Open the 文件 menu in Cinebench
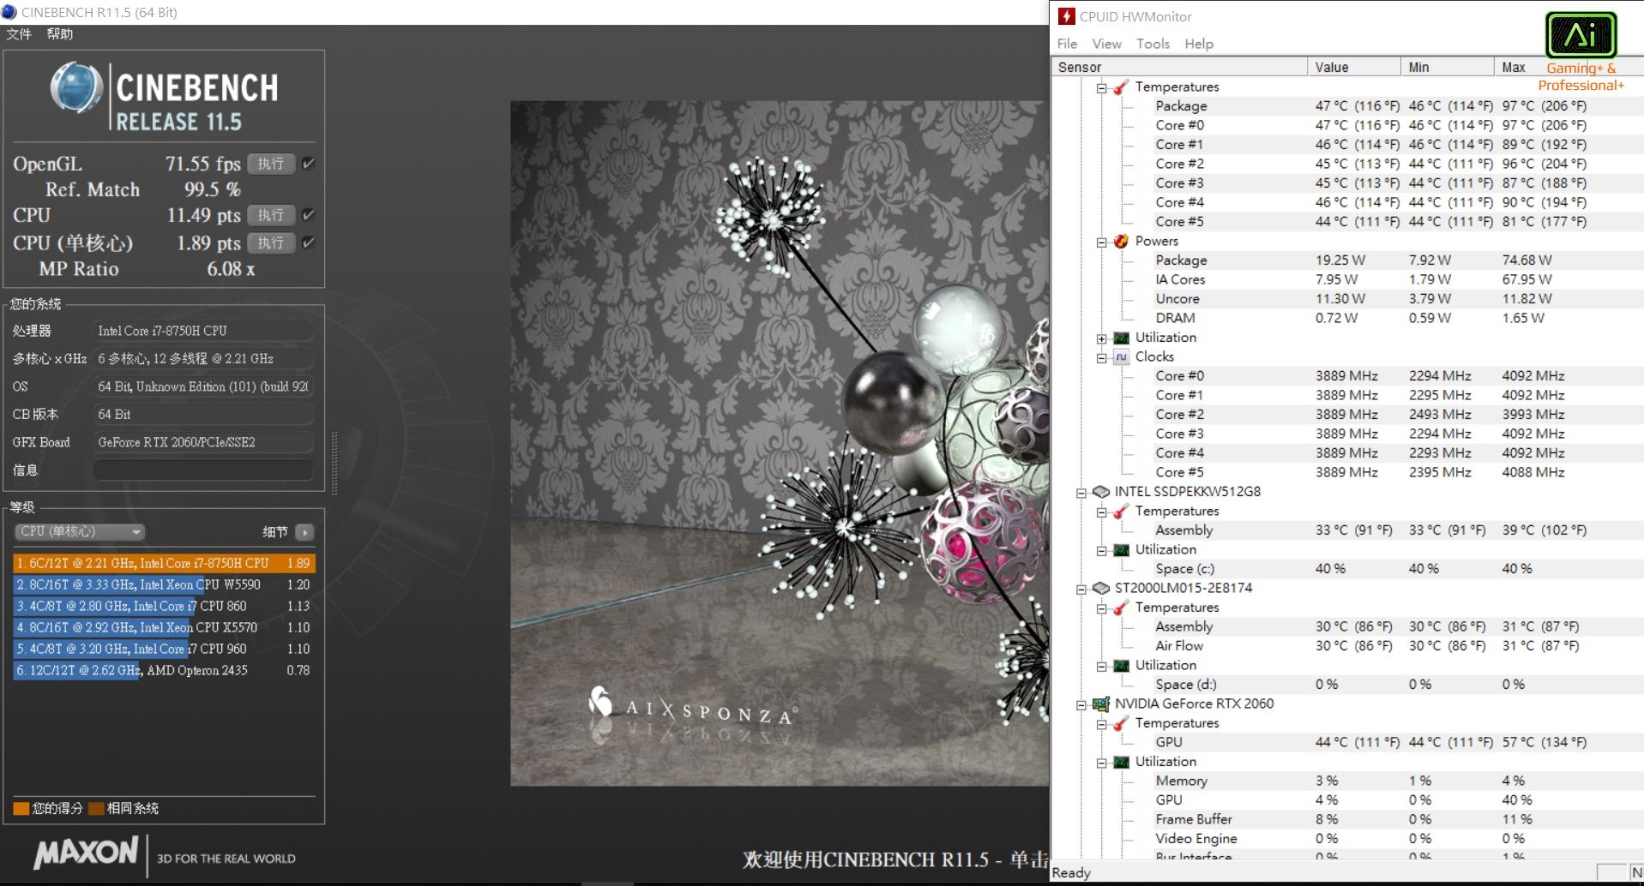The image size is (1644, 886). (x=19, y=34)
